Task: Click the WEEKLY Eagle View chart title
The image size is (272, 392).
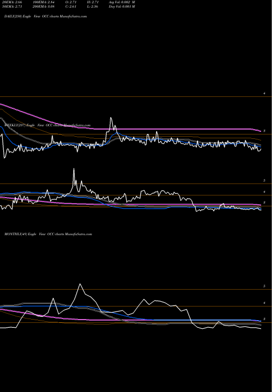Action: pos(47,125)
